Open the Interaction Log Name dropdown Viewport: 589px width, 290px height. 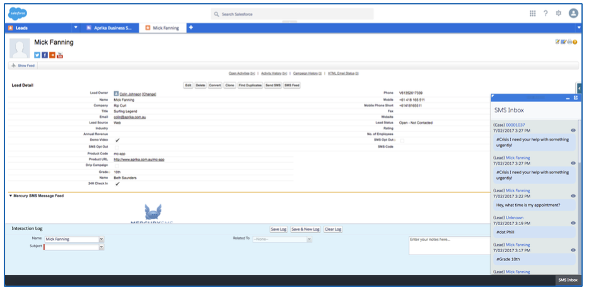tap(101, 239)
